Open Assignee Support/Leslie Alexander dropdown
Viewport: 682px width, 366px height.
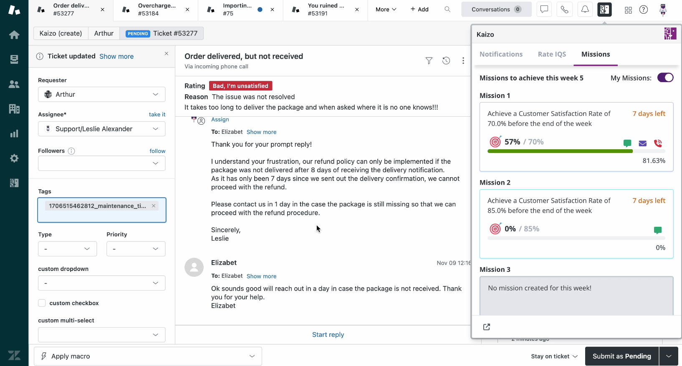(102, 129)
